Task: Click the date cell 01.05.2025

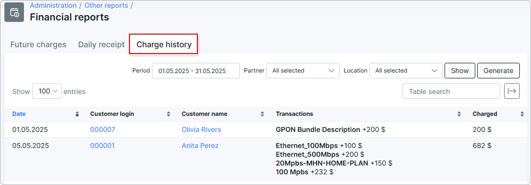Action: point(30,129)
